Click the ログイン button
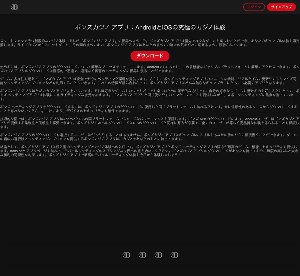 [254, 7]
